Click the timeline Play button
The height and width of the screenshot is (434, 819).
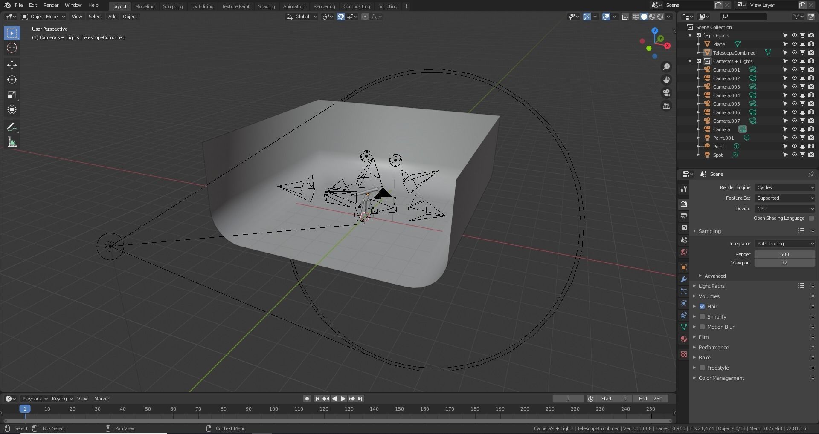[x=343, y=399]
